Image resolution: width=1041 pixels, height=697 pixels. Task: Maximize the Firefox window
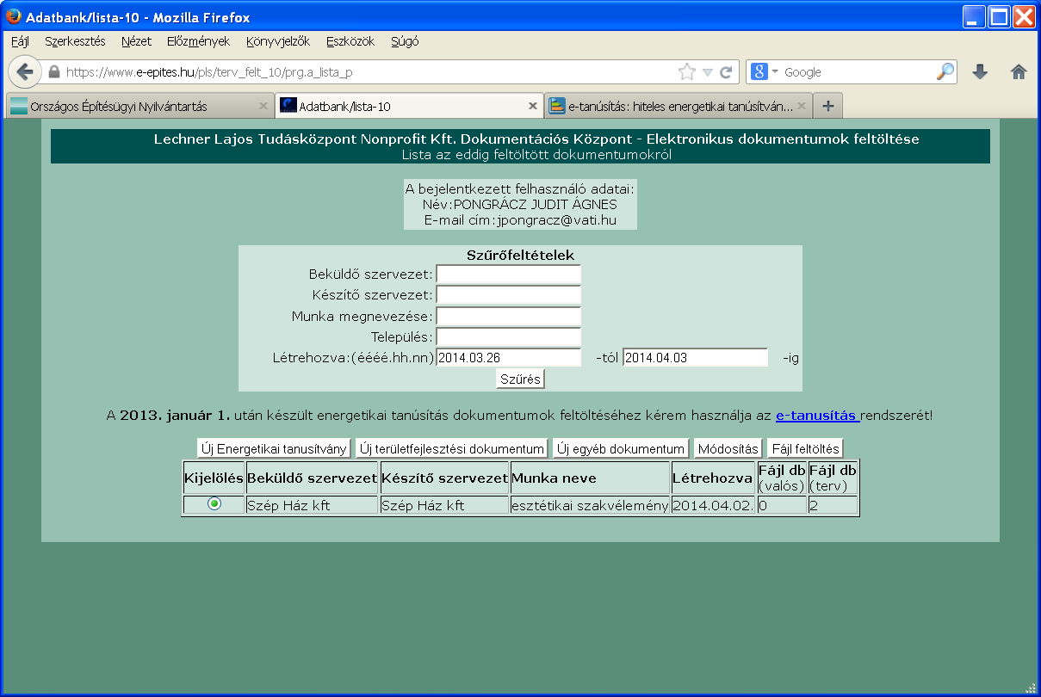point(999,16)
